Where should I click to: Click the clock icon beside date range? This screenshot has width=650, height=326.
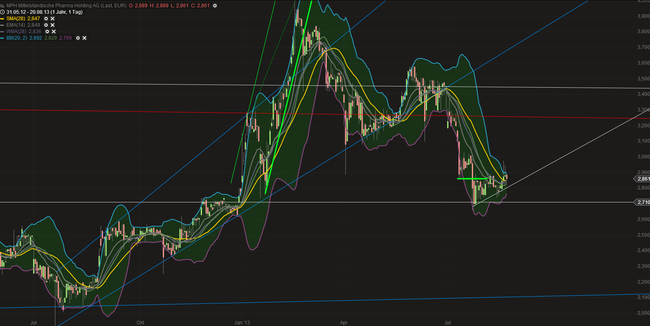[2, 12]
